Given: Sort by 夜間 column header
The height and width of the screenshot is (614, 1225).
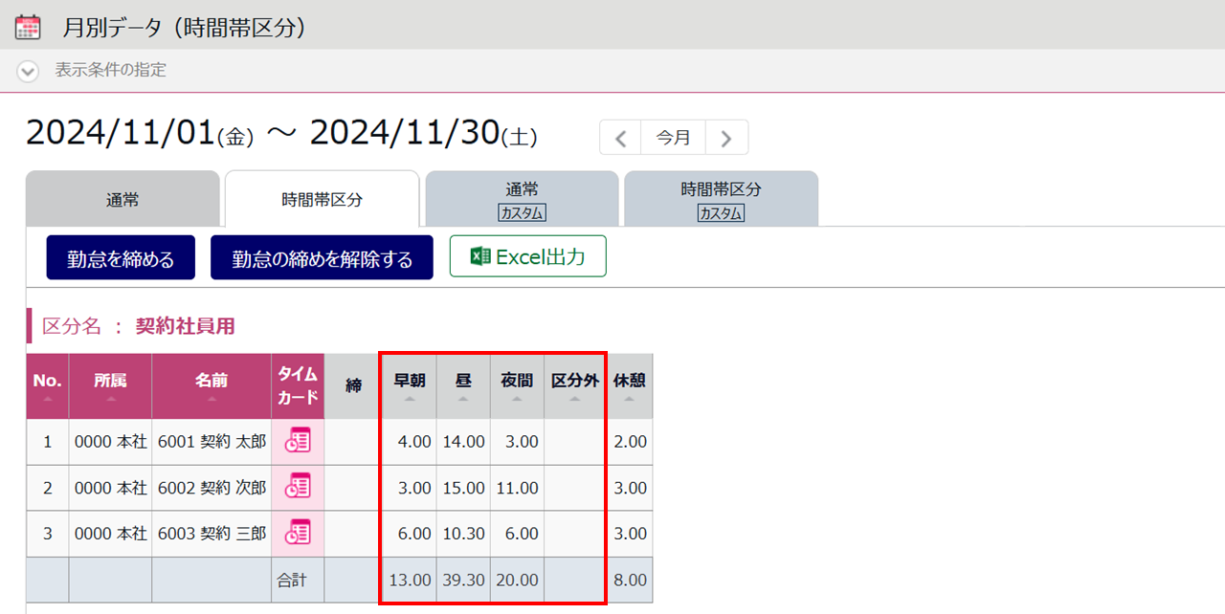Looking at the screenshot, I should 517,386.
